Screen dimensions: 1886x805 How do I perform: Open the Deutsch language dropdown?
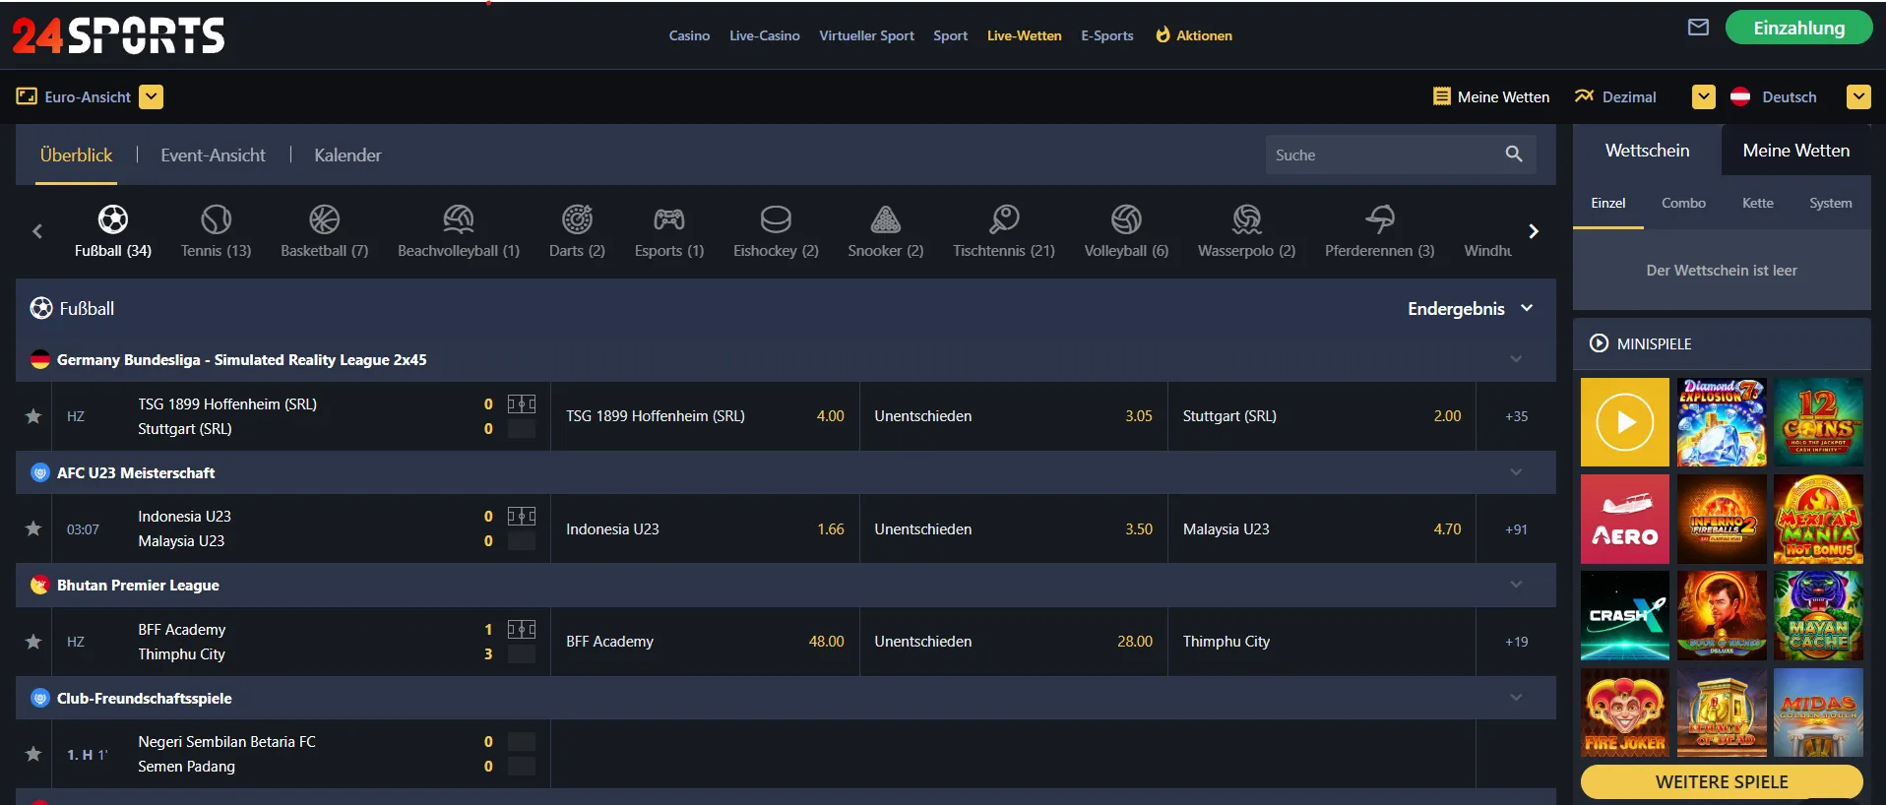(x=1858, y=96)
